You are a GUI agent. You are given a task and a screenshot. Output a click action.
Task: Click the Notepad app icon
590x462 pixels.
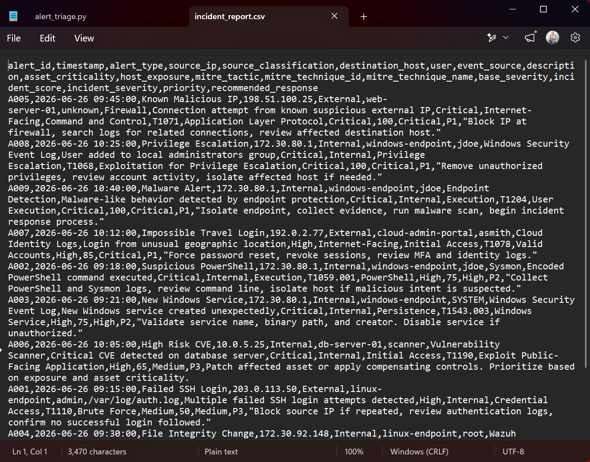pos(13,16)
